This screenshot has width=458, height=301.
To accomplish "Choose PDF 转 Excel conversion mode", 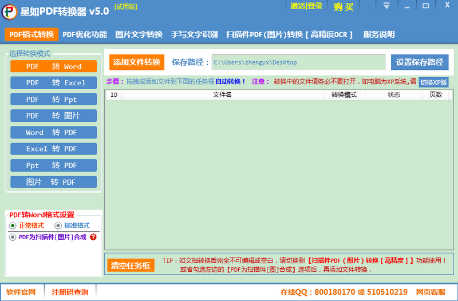I will tap(53, 82).
